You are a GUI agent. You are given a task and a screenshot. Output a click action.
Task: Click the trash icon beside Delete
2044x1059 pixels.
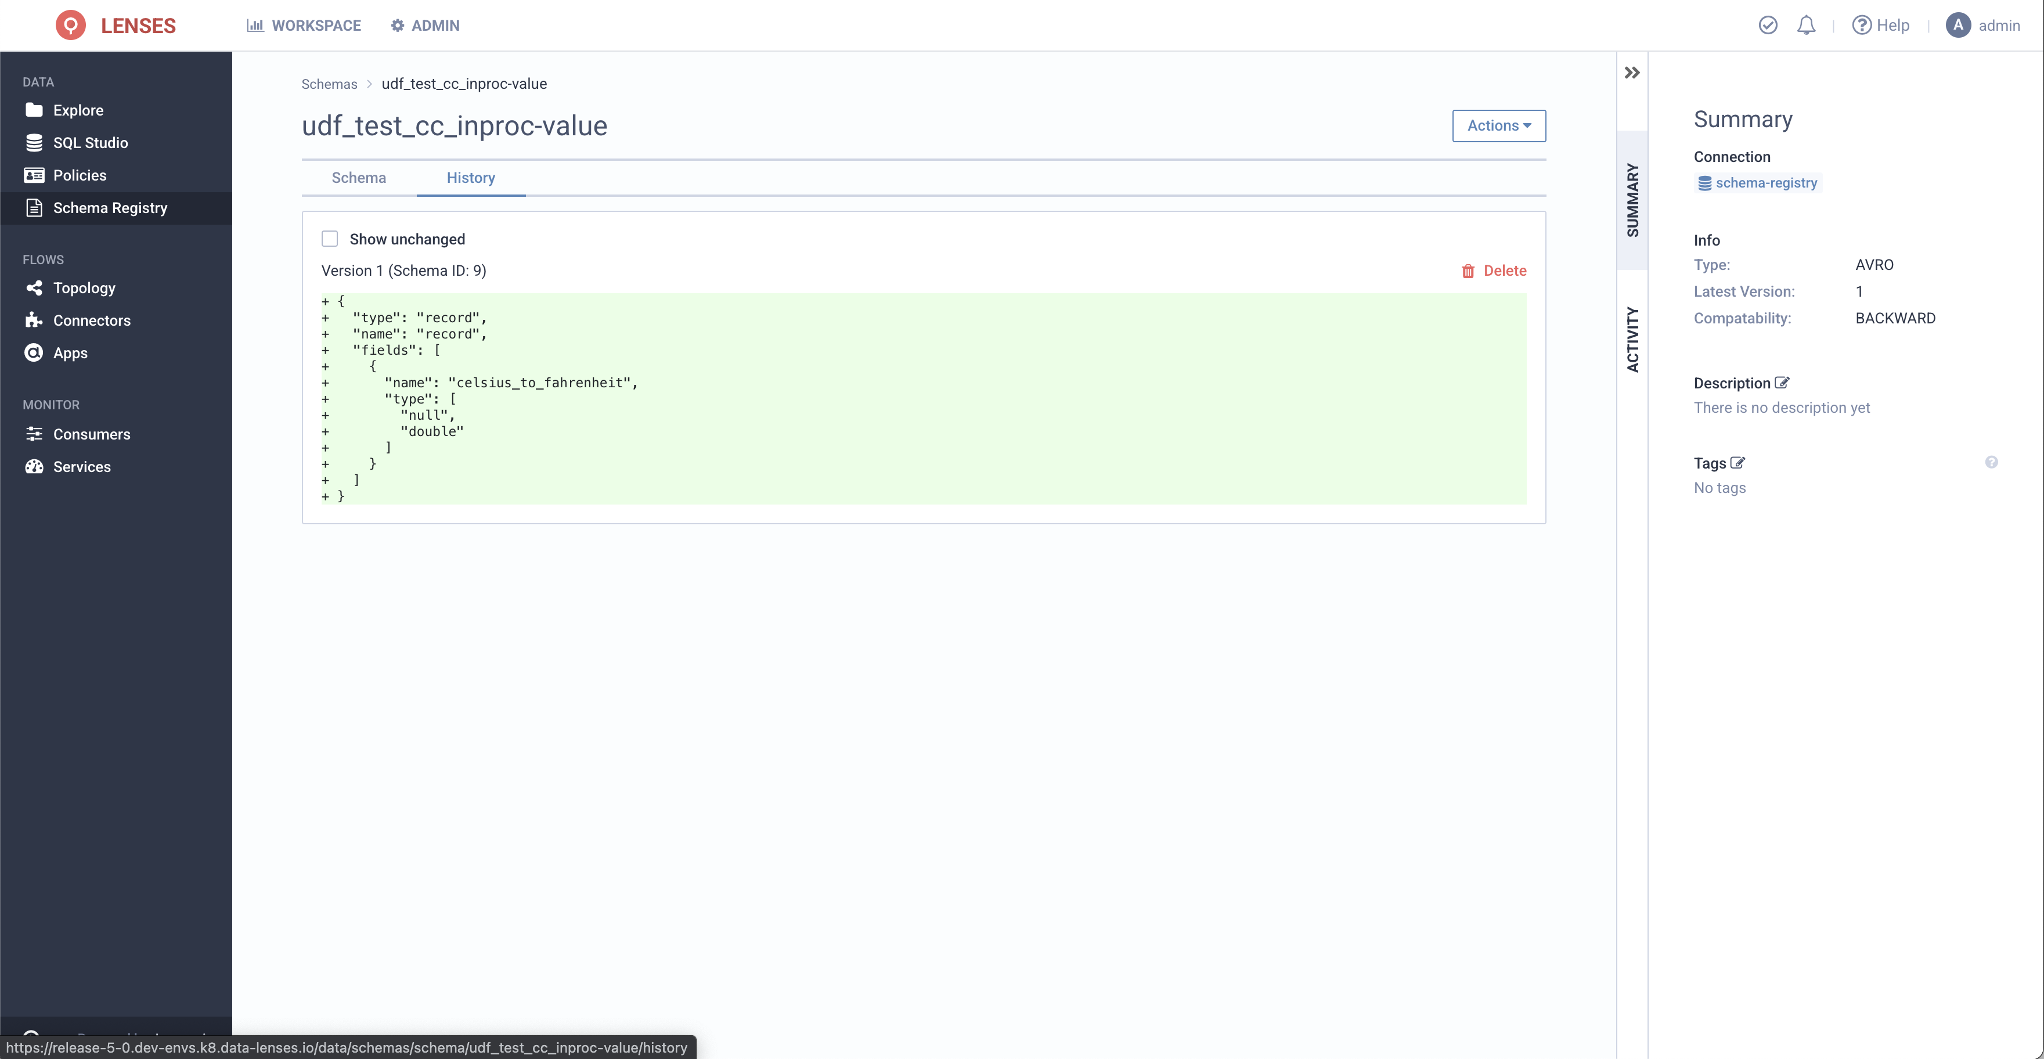(x=1468, y=272)
